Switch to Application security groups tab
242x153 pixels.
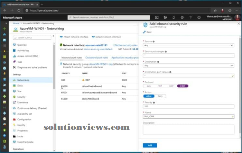[x=125, y=57]
